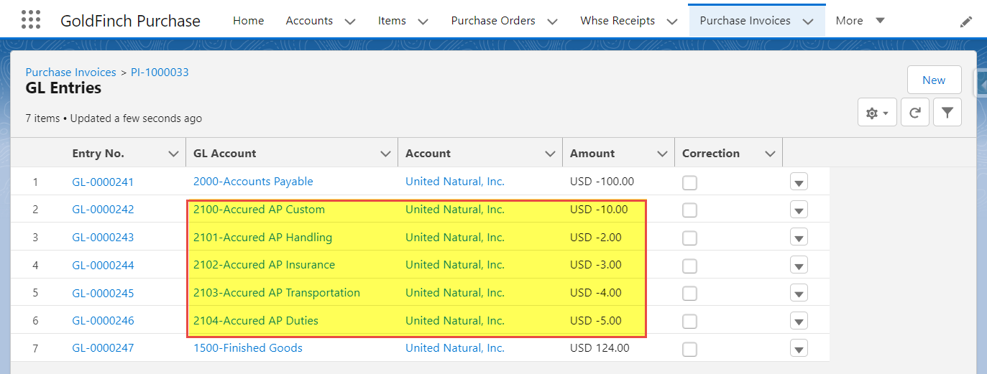Open entry GL-0000245
The height and width of the screenshot is (374, 987).
pos(103,293)
